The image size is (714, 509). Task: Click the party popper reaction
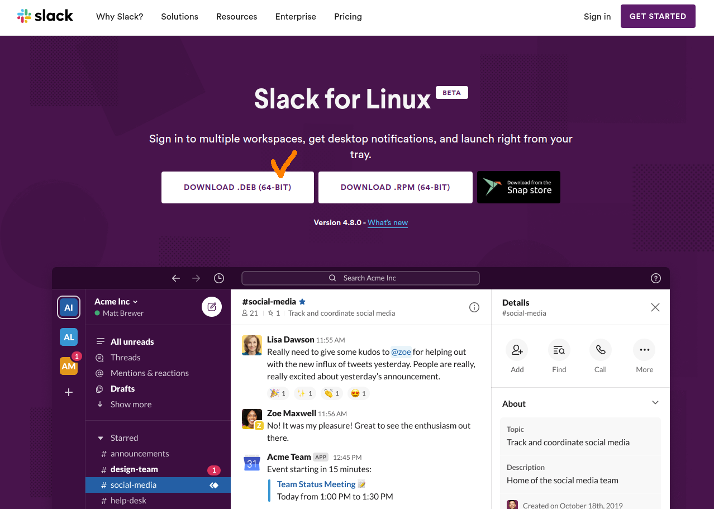coord(278,393)
